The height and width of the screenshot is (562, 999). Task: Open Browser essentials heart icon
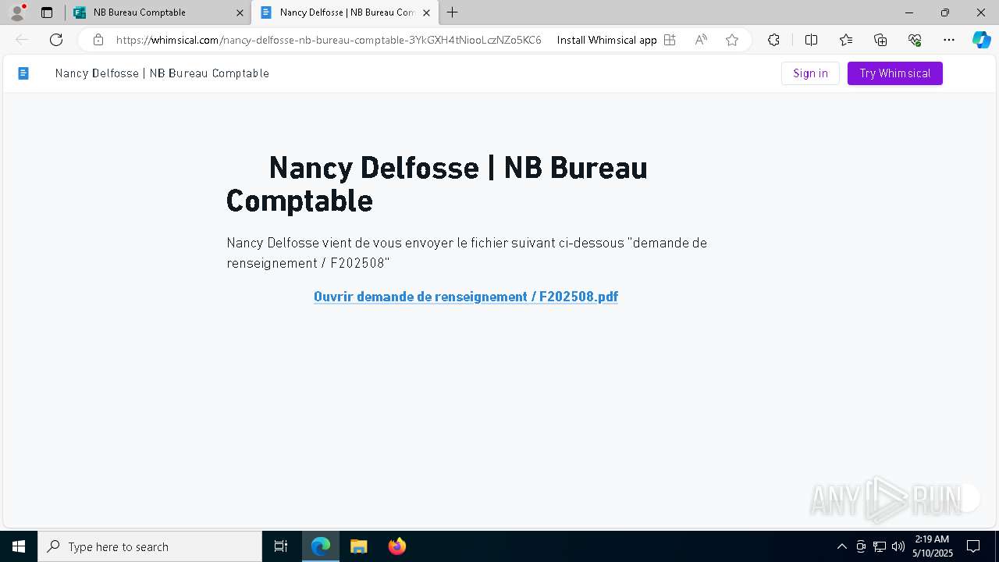tap(915, 40)
